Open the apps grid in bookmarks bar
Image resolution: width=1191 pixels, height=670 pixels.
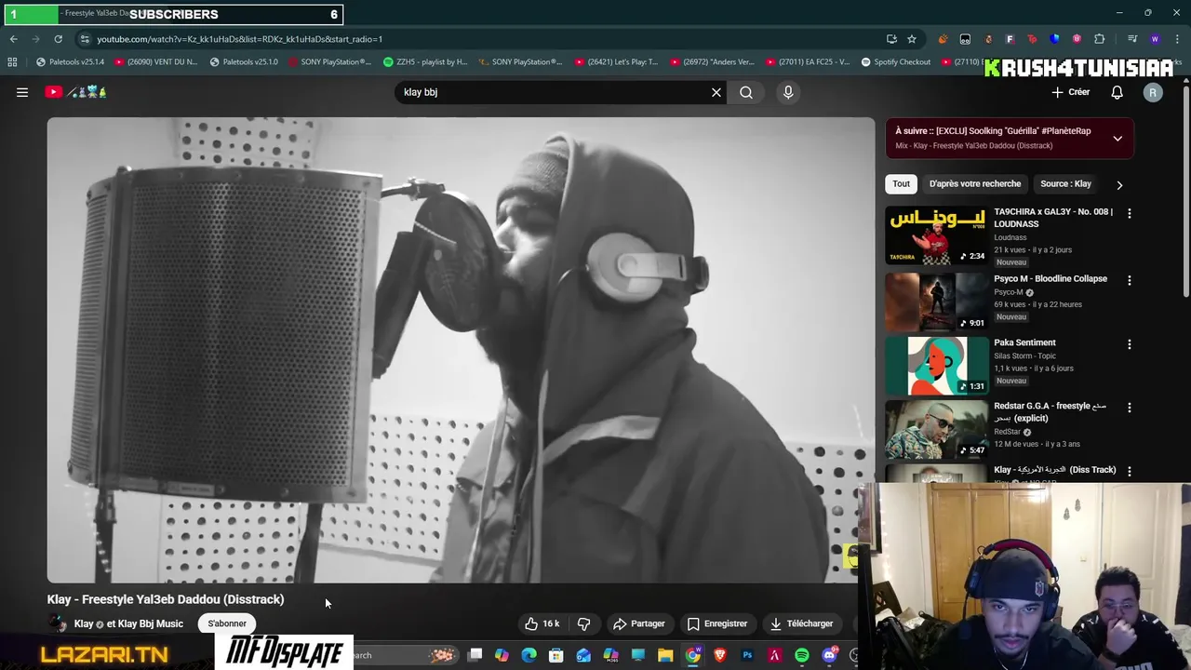click(12, 62)
